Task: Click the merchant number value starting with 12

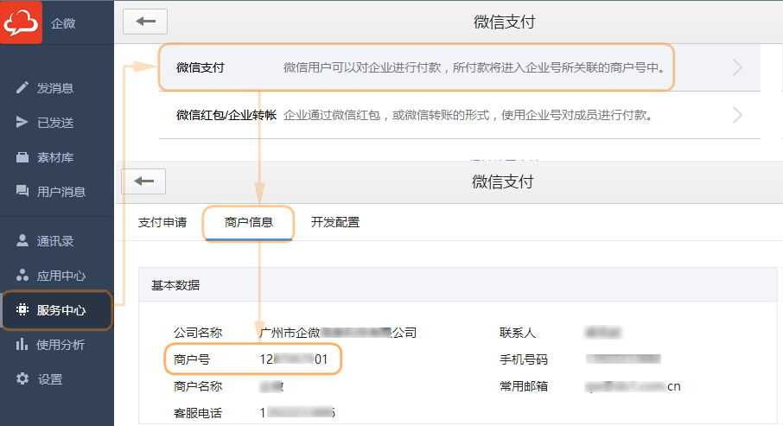Action: 294,359
